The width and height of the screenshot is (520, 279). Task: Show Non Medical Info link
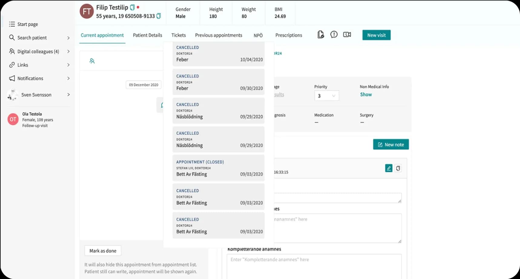(366, 94)
